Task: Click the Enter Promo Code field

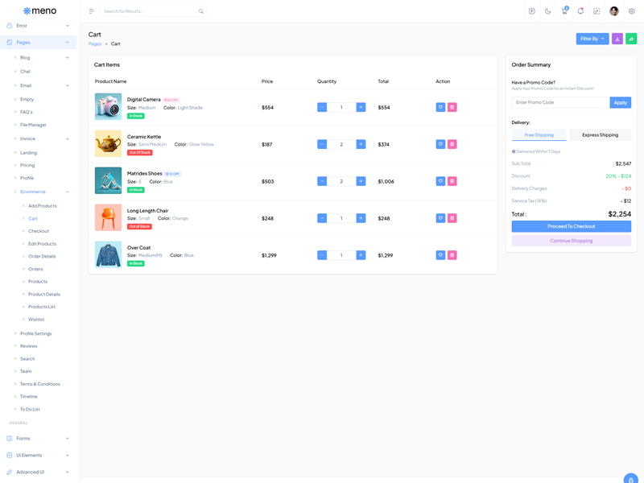Action: (x=560, y=102)
